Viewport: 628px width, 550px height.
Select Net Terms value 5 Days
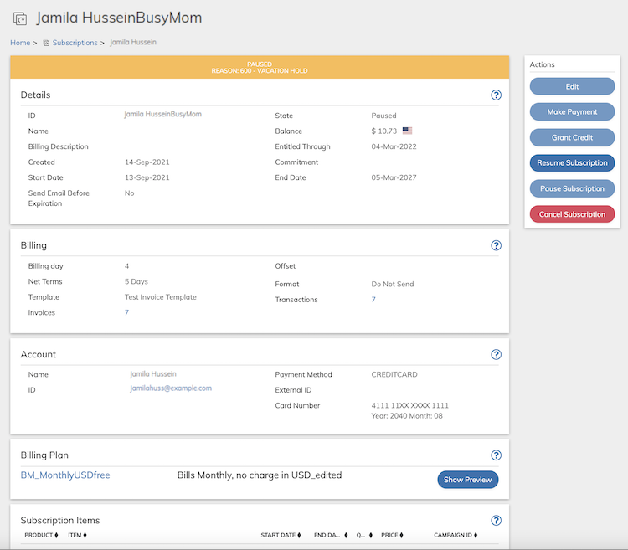click(x=136, y=281)
